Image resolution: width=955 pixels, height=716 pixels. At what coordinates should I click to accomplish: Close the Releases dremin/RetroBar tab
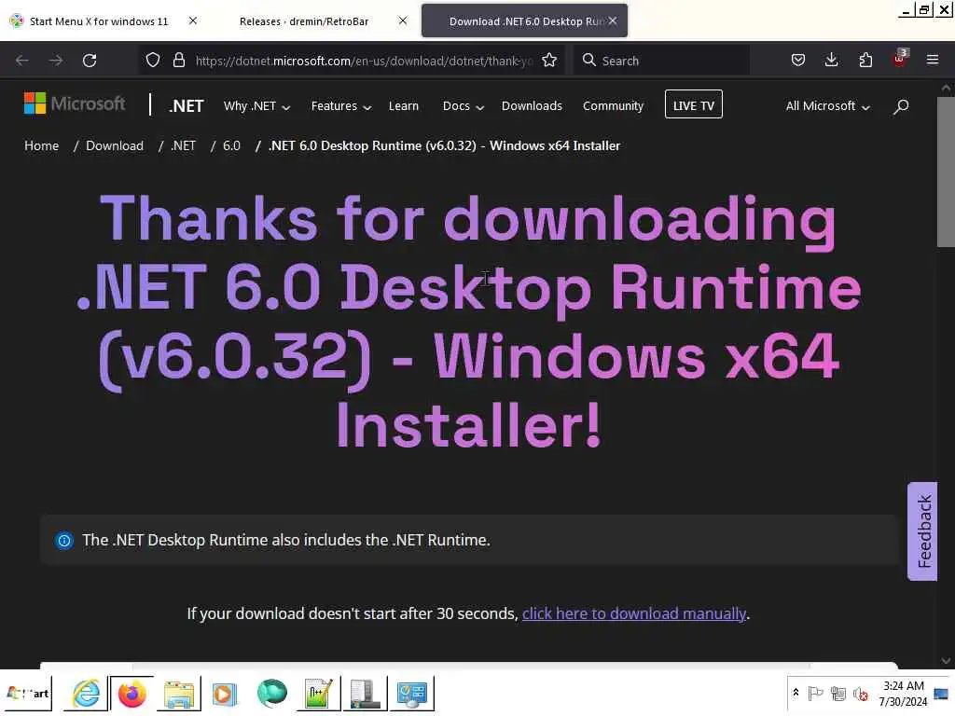tap(403, 21)
